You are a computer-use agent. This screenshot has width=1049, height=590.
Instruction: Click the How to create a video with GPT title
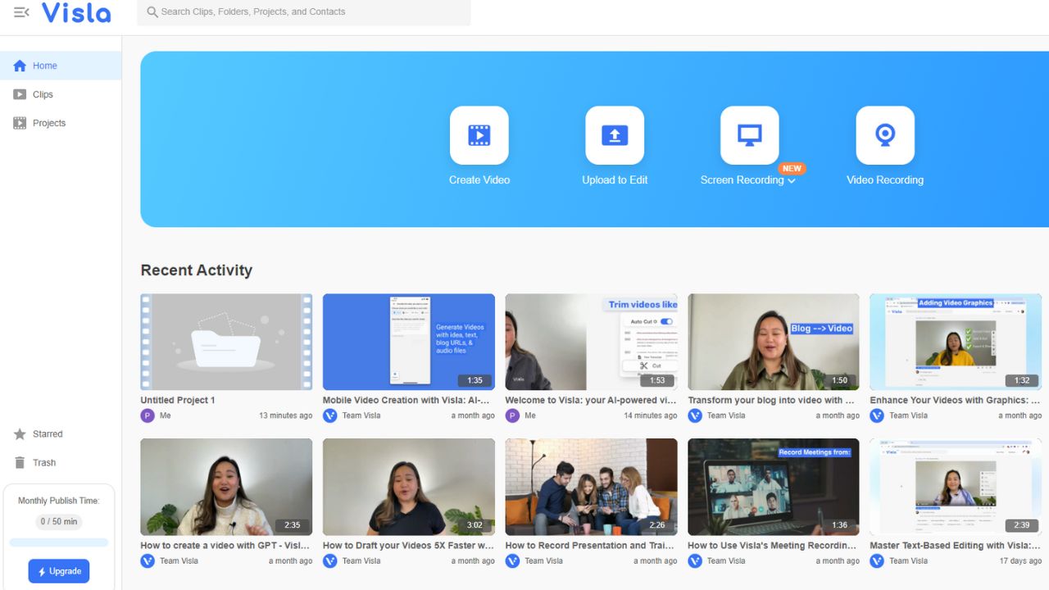[x=225, y=546]
